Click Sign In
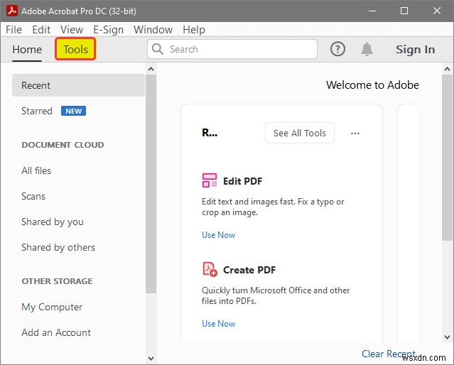The height and width of the screenshot is (365, 454). [x=415, y=50]
